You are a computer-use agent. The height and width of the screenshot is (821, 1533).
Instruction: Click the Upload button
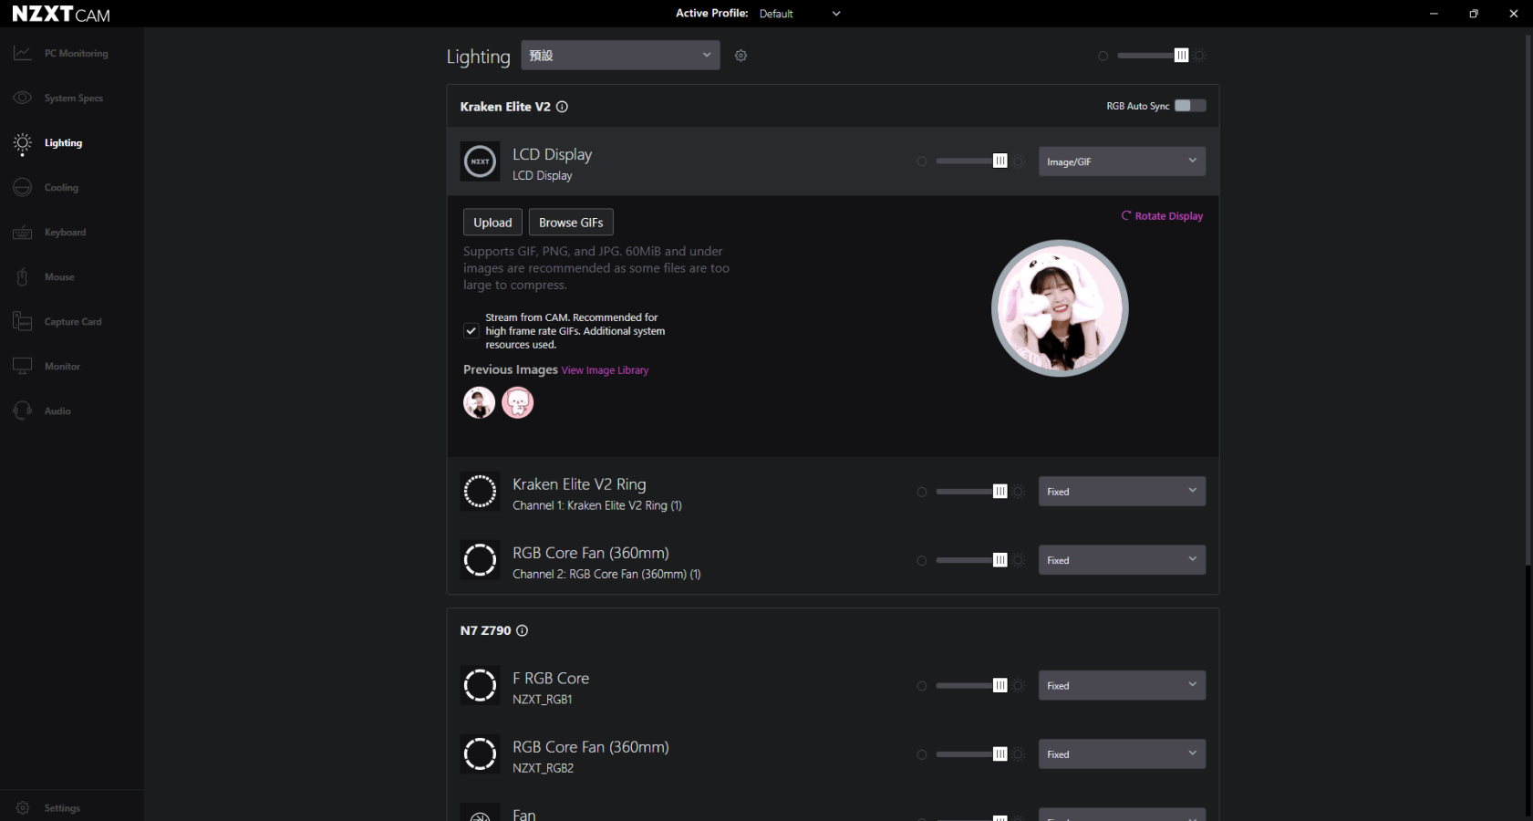492,223
